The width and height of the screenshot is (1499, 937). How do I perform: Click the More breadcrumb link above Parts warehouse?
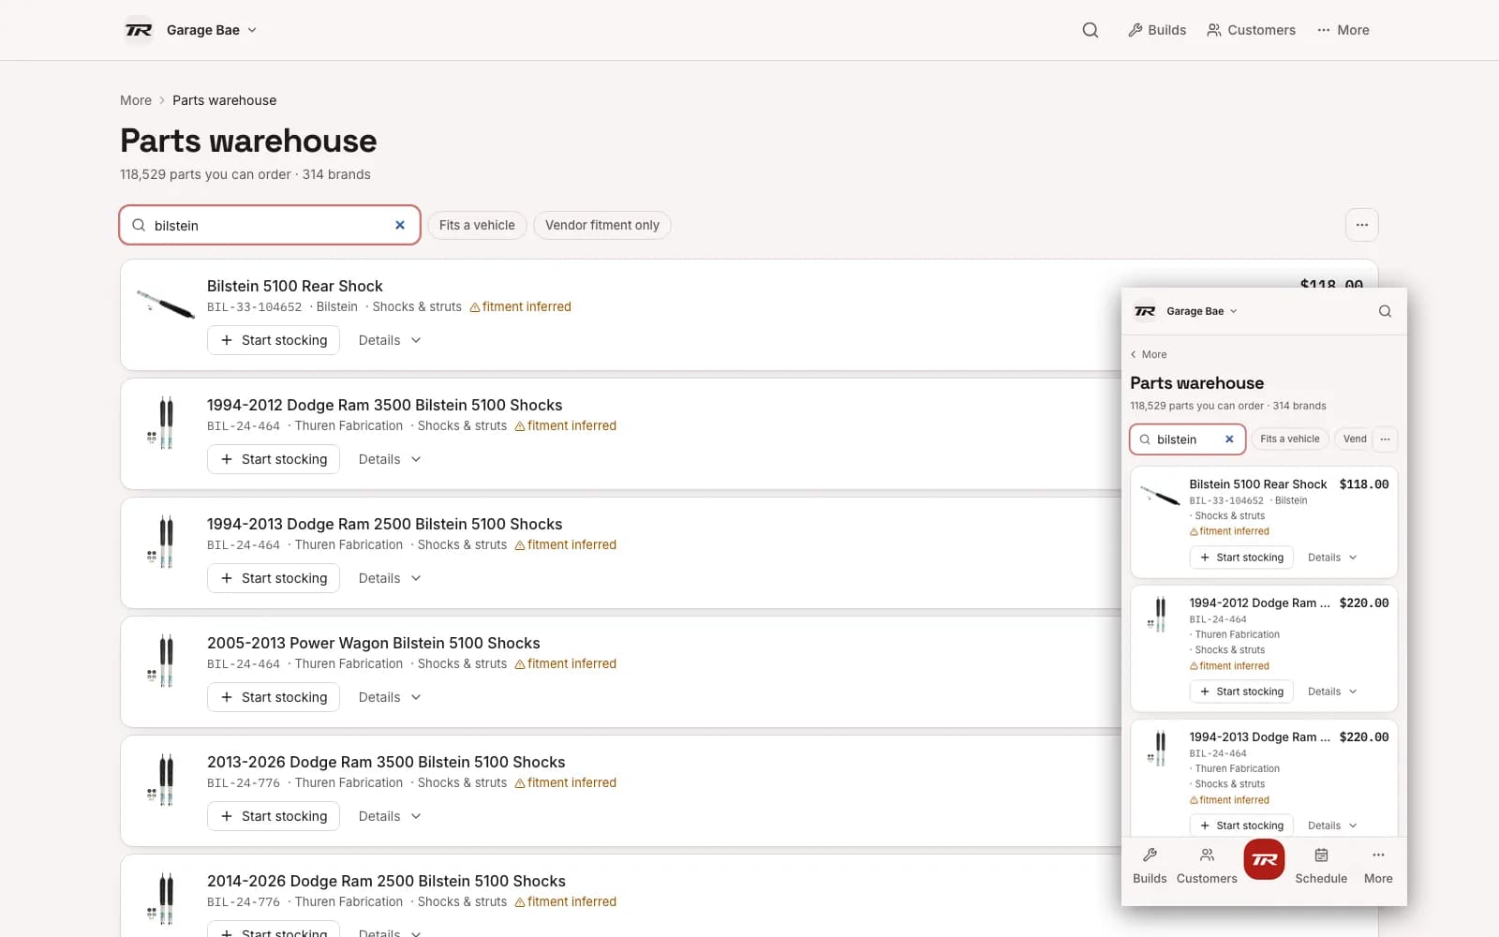[136, 100]
